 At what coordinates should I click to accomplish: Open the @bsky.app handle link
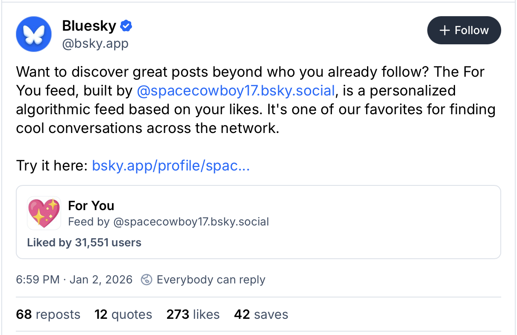pyautogui.click(x=95, y=43)
